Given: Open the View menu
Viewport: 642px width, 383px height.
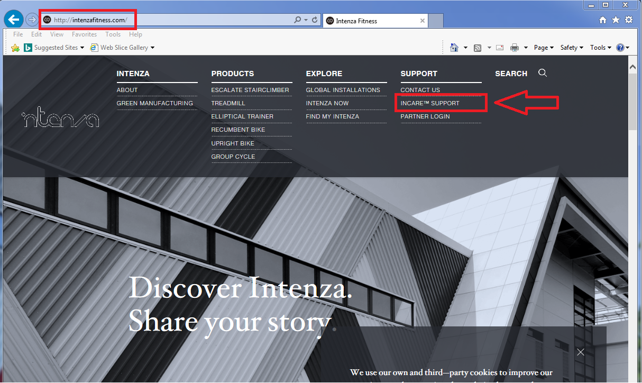Looking at the screenshot, I should [x=57, y=34].
